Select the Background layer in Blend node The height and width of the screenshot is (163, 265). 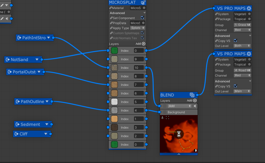179,112
